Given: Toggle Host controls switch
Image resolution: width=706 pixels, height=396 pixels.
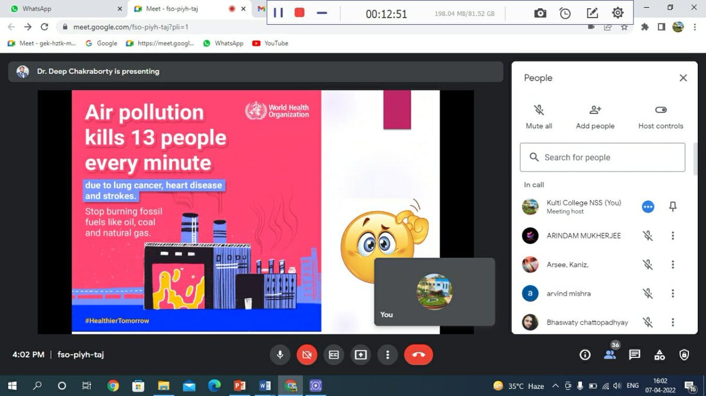Looking at the screenshot, I should [661, 110].
